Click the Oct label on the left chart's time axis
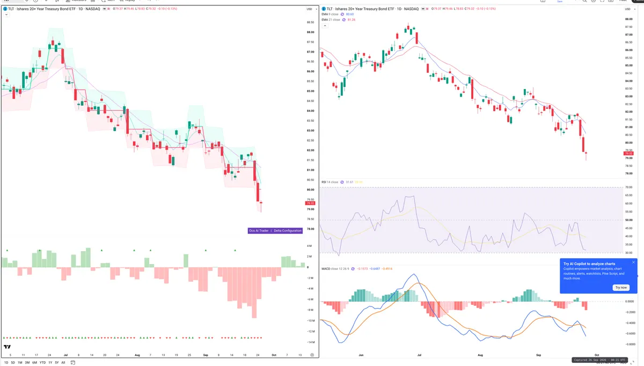Image resolution: width=644 pixels, height=366 pixels. click(274, 355)
